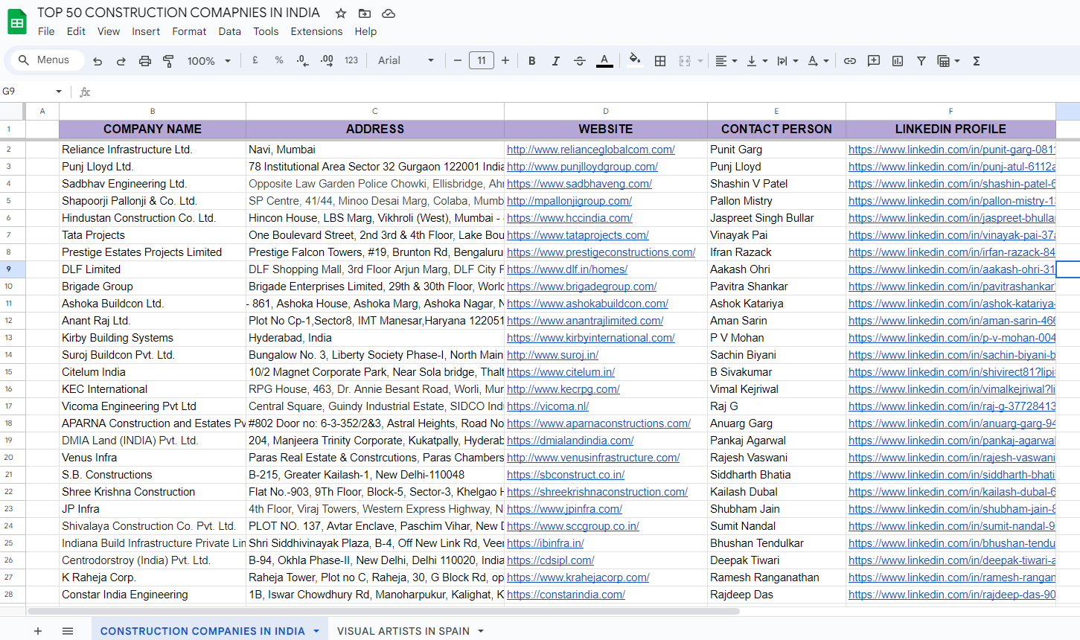
Task: Open CONSTRUCTION COMPANIES IN INDIA tab menu arrow
Action: (316, 631)
